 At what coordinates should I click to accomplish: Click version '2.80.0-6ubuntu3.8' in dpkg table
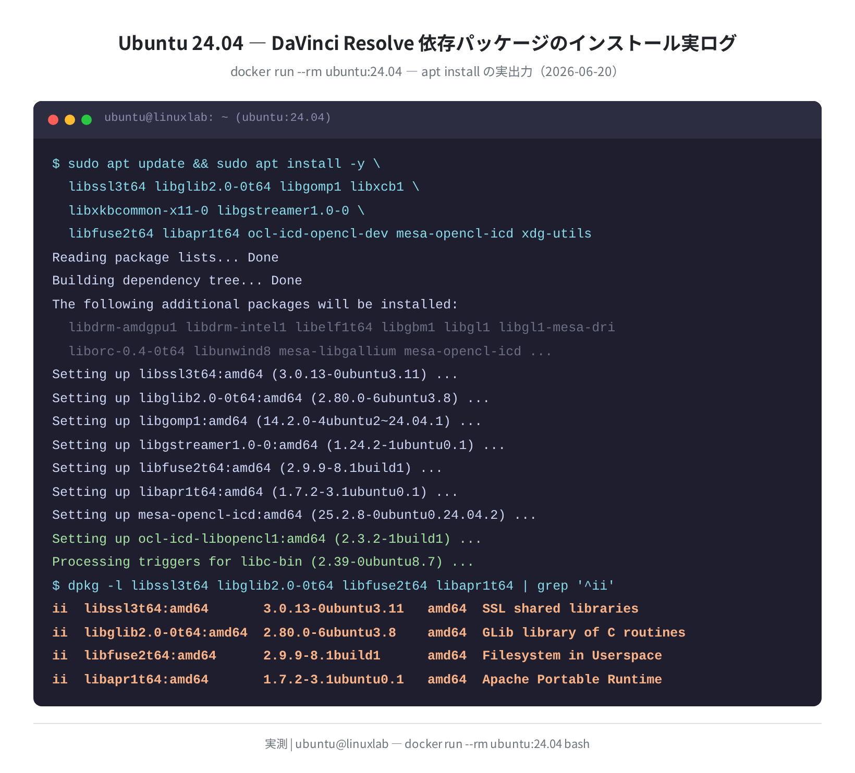point(330,632)
